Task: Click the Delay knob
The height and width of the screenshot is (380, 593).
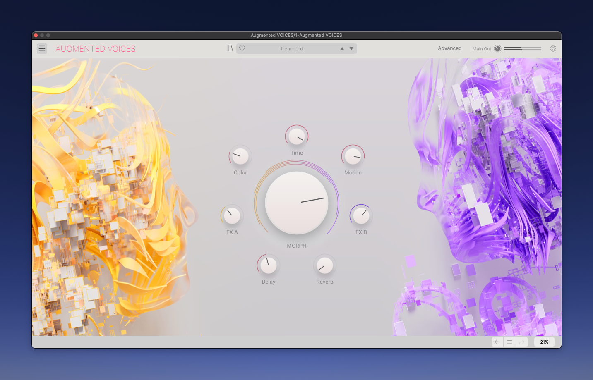Action: click(x=269, y=265)
